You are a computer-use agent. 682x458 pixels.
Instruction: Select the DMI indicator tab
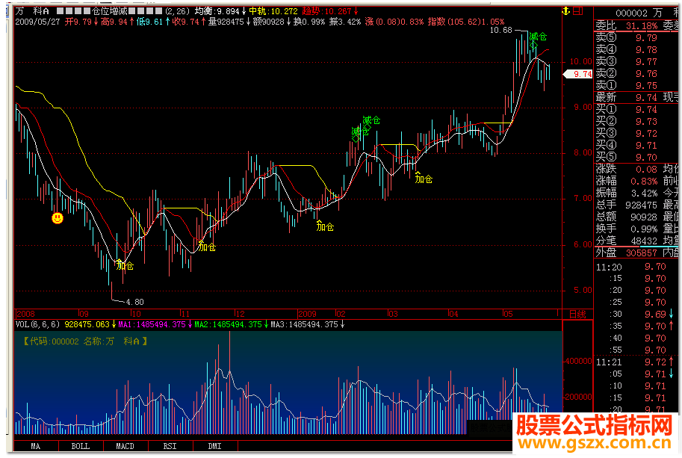(215, 446)
